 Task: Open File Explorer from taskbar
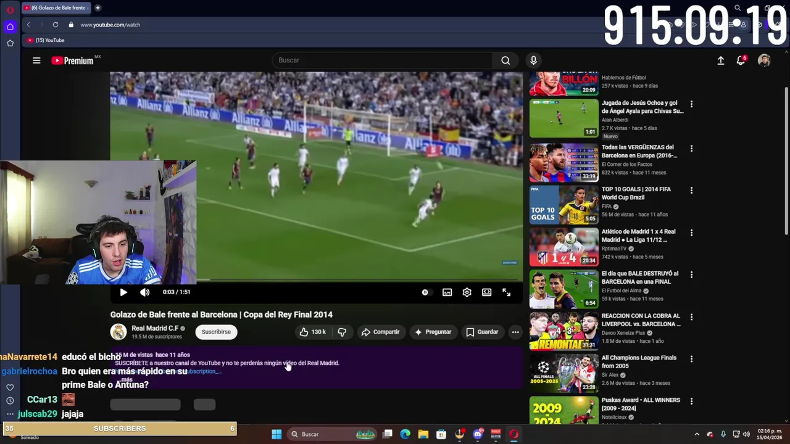423,434
